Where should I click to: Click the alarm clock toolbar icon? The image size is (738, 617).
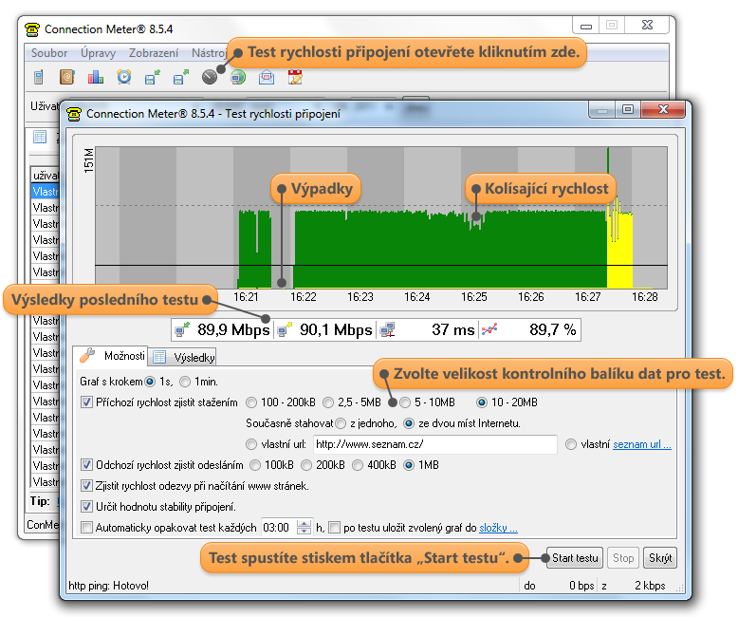123,77
